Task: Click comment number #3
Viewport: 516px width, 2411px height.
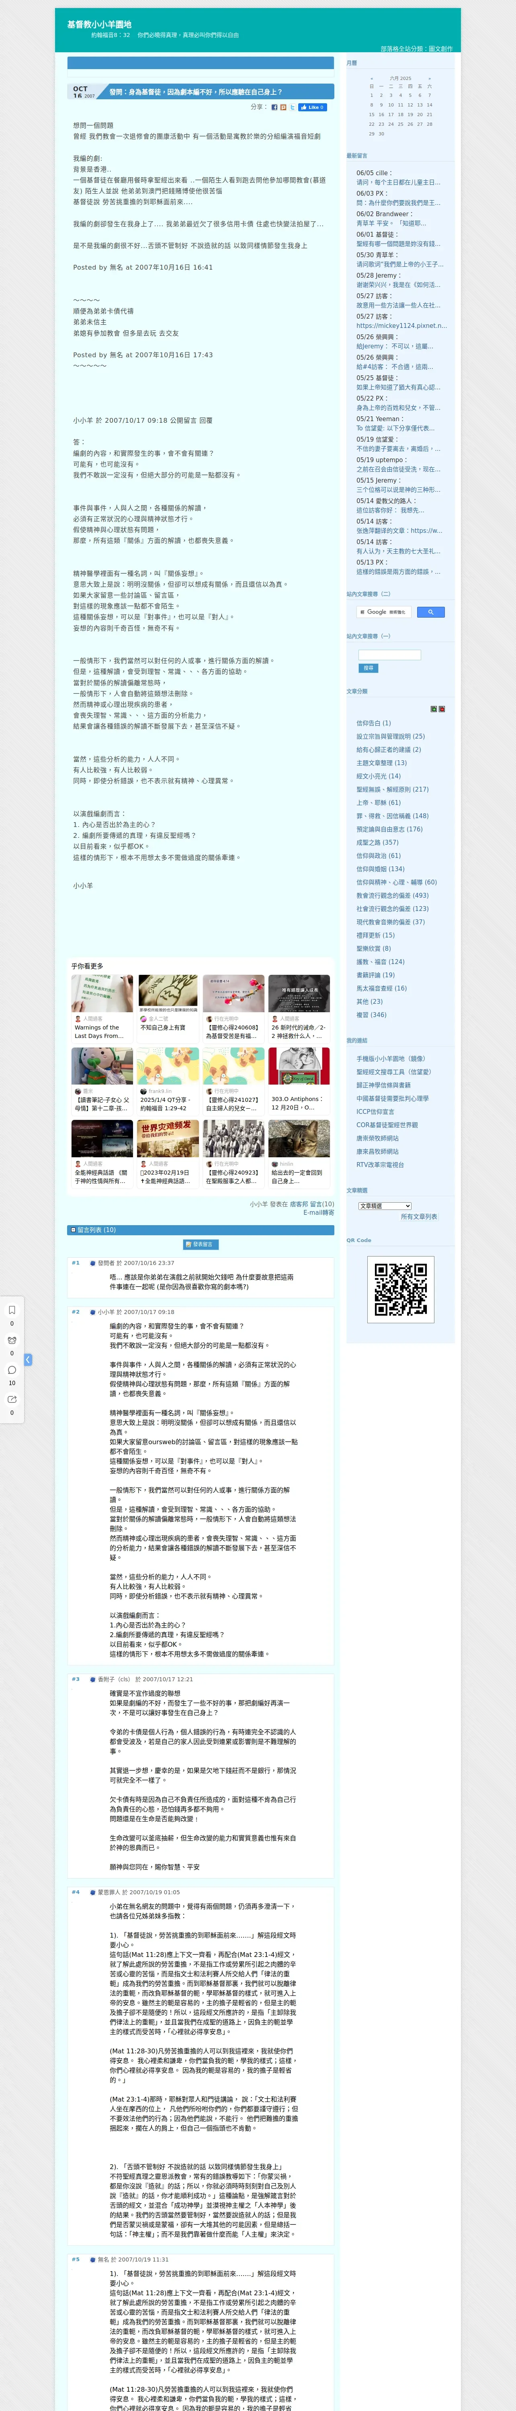Action: click(76, 1679)
